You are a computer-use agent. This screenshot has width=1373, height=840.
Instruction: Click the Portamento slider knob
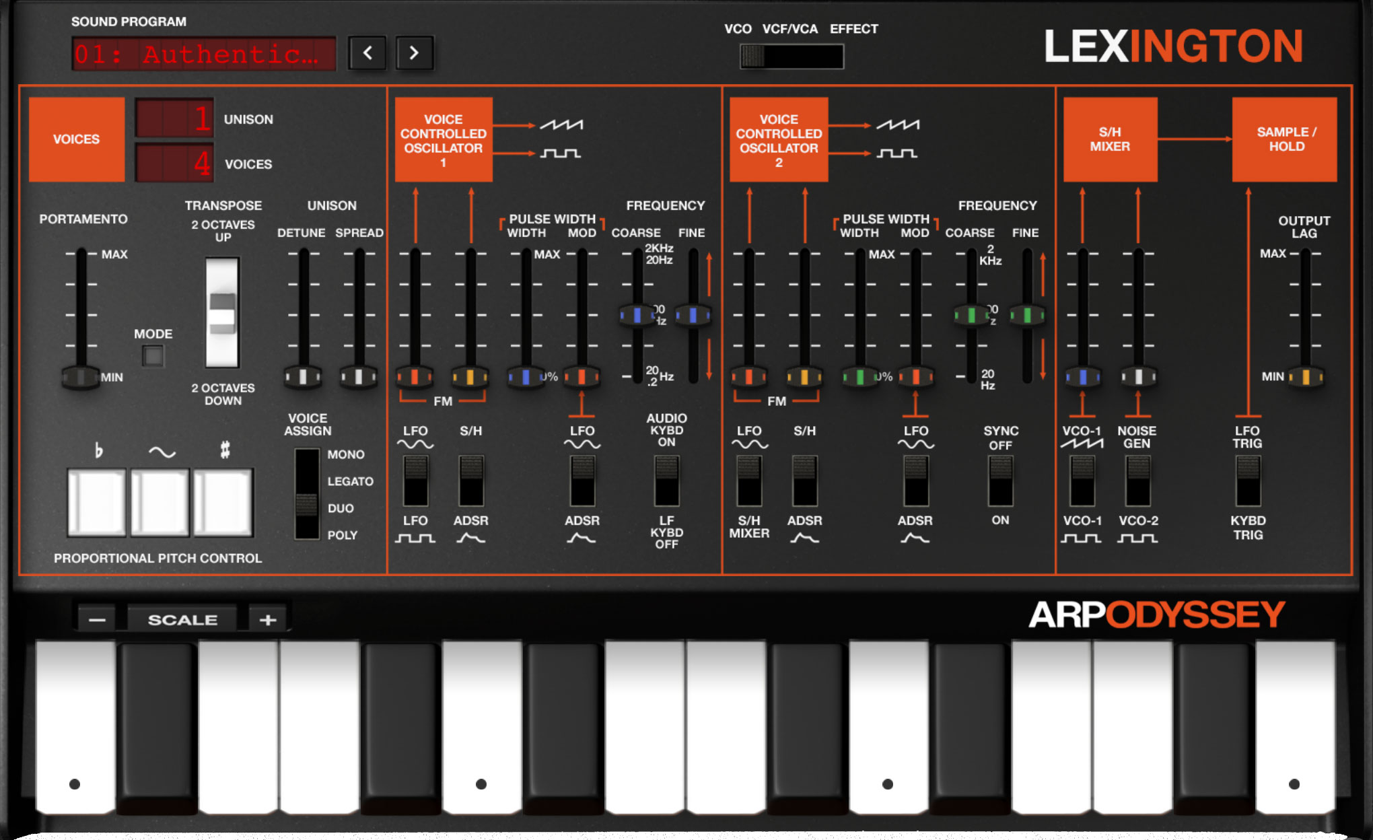coord(81,377)
